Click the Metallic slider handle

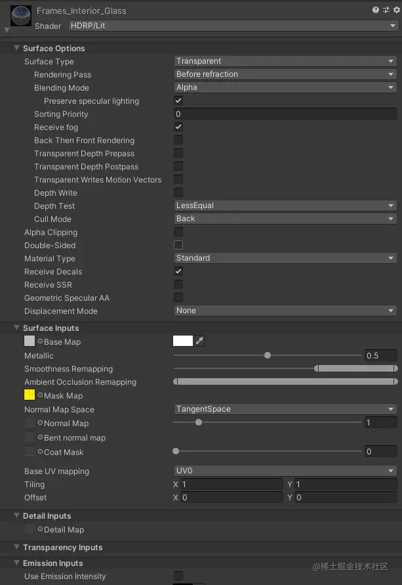(268, 355)
